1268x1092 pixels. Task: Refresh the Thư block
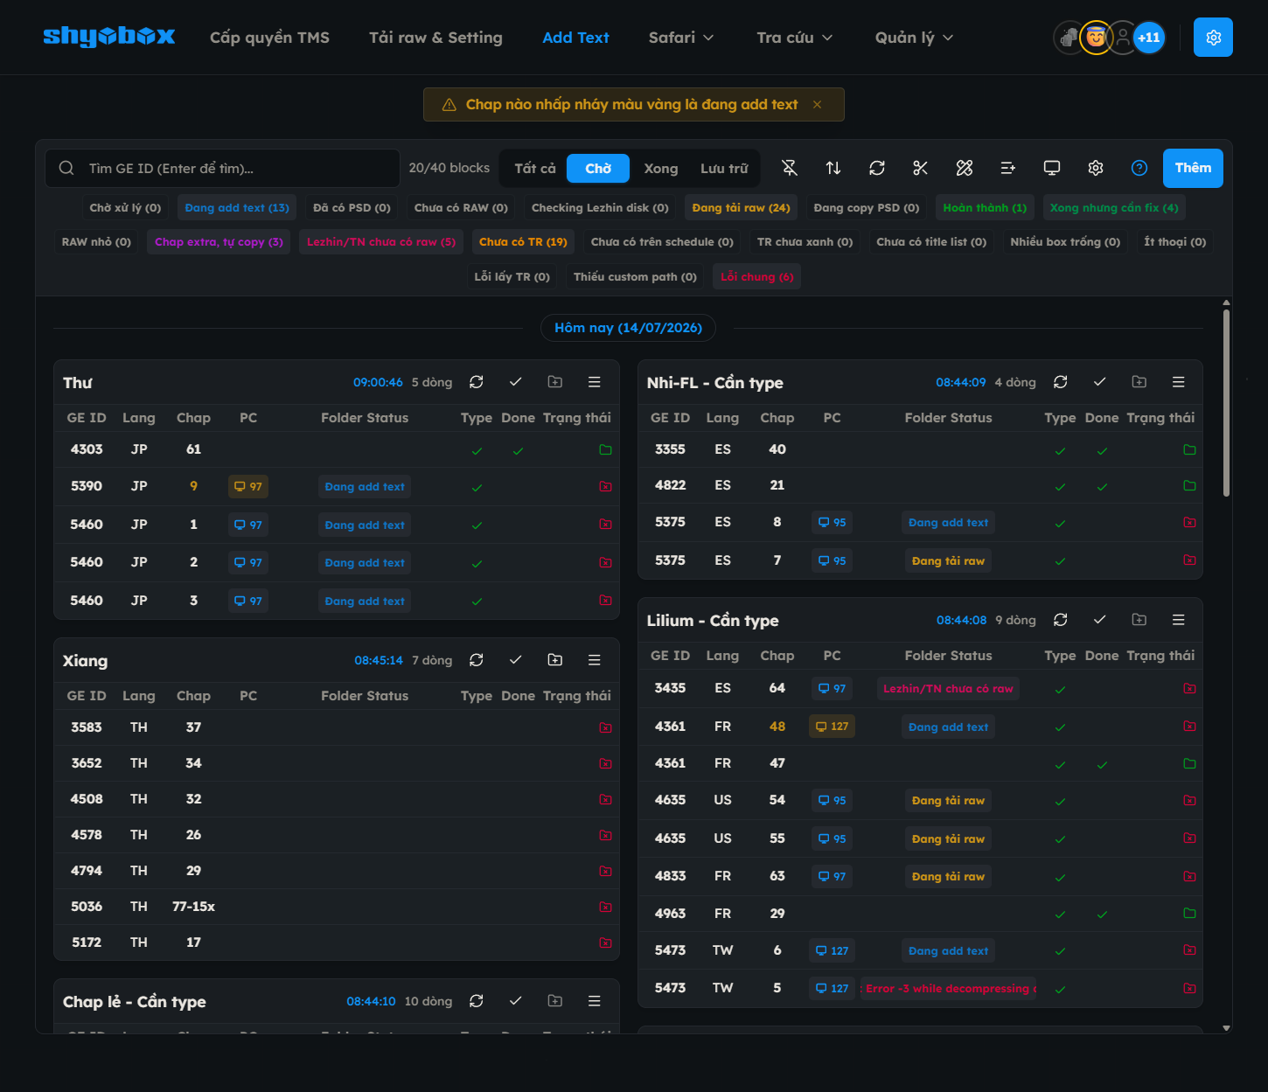[477, 382]
